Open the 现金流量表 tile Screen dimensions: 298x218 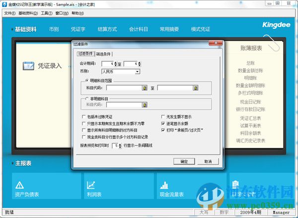tap(192, 186)
